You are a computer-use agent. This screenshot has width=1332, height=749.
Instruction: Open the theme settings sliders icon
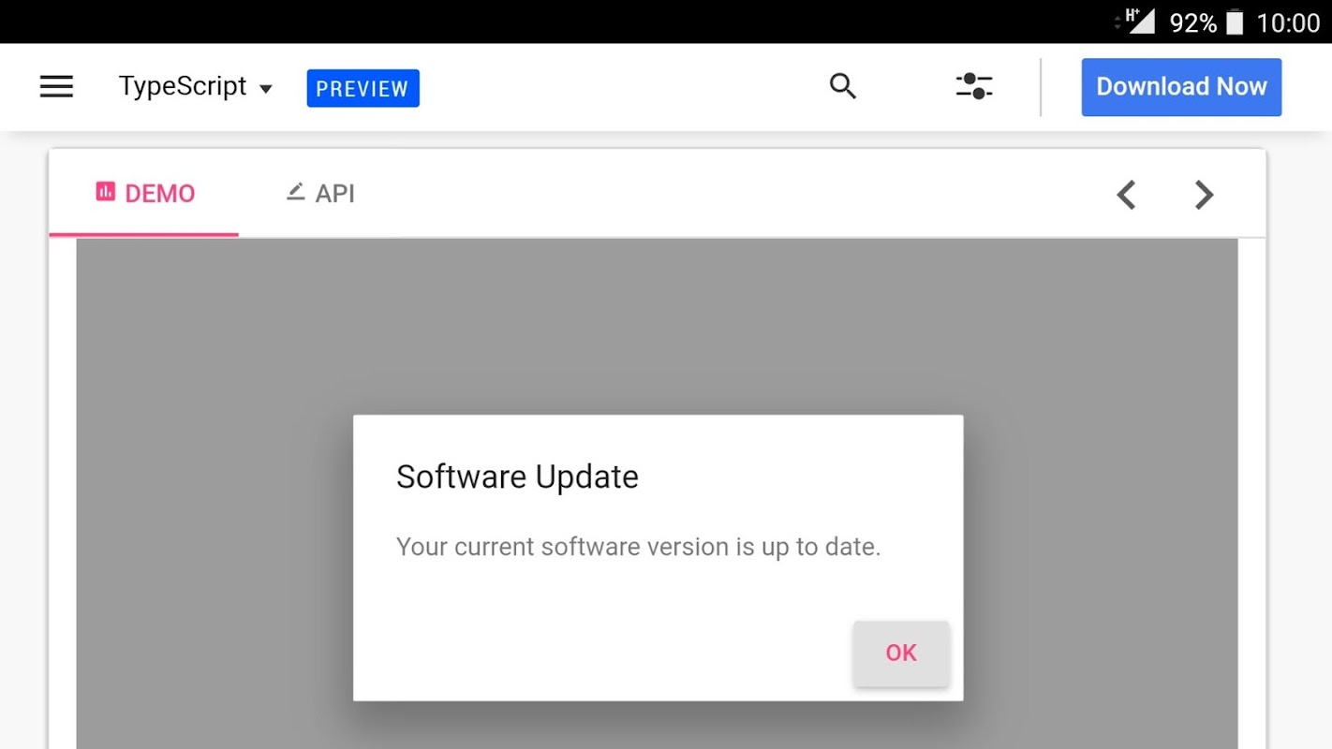(974, 86)
